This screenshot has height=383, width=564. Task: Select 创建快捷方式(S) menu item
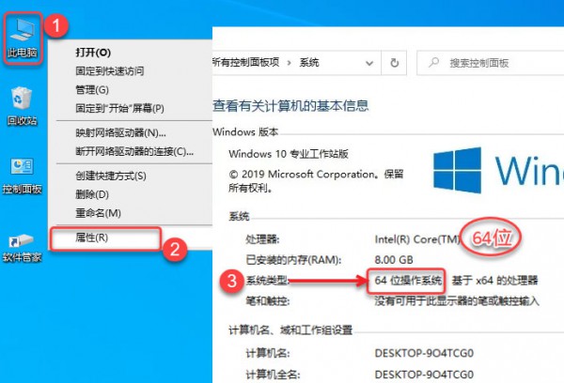[111, 176]
